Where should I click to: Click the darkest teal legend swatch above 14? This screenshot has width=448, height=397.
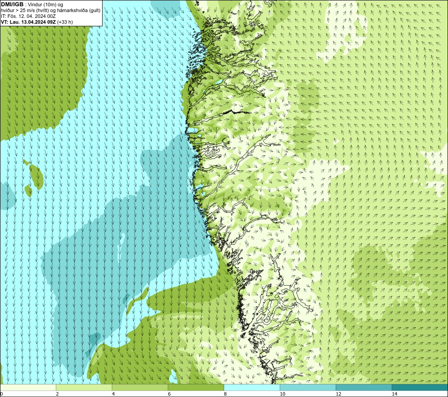pyautogui.click(x=419, y=388)
